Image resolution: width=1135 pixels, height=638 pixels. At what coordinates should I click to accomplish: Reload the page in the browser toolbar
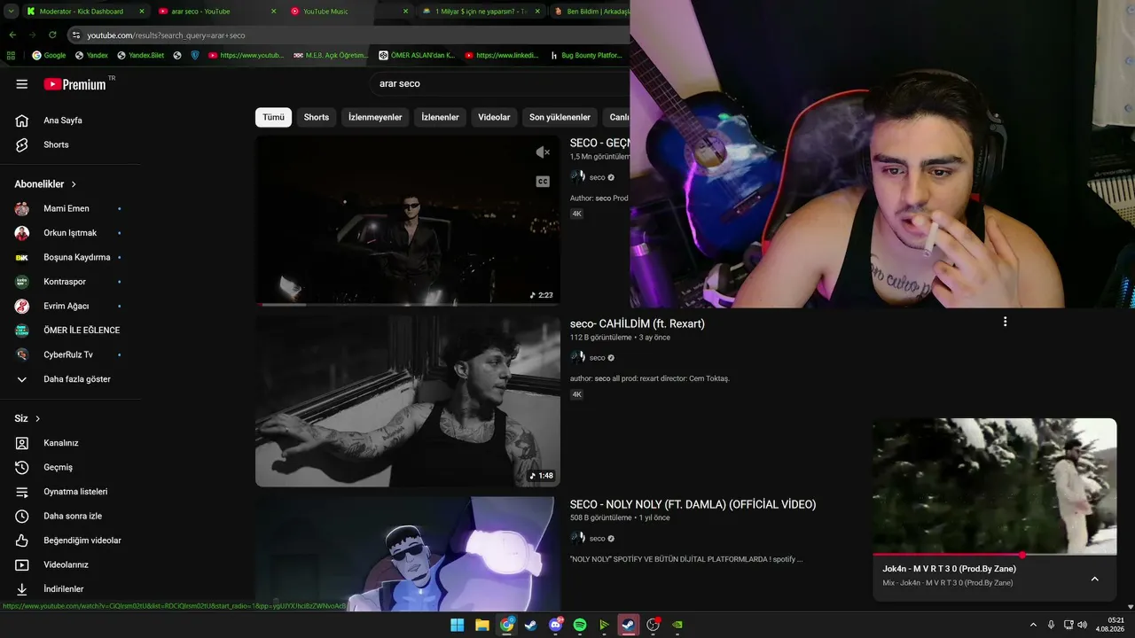point(52,35)
